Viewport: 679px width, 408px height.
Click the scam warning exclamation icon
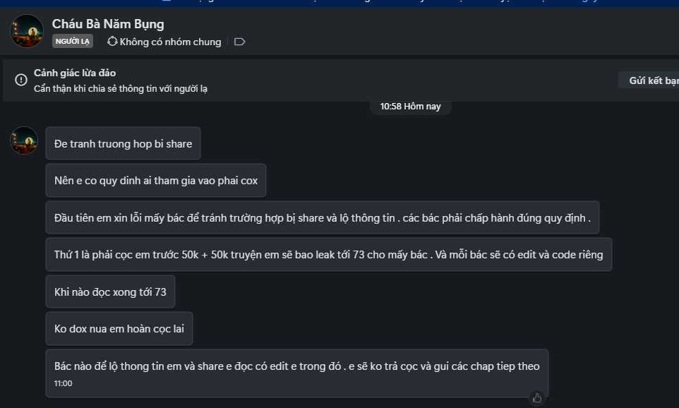point(21,80)
